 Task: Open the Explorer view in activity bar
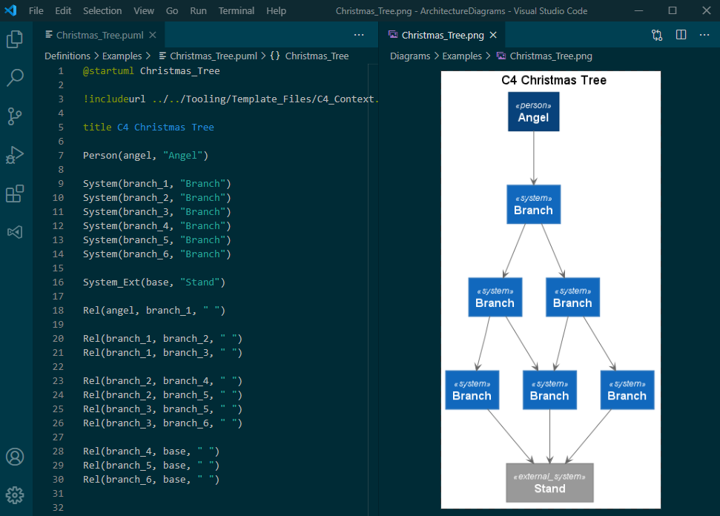pyautogui.click(x=15, y=39)
